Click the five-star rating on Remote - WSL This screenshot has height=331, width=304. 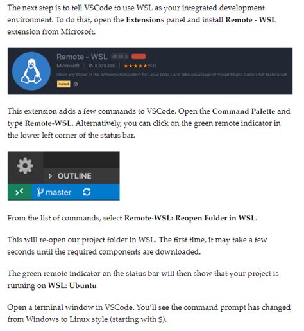click(x=135, y=66)
